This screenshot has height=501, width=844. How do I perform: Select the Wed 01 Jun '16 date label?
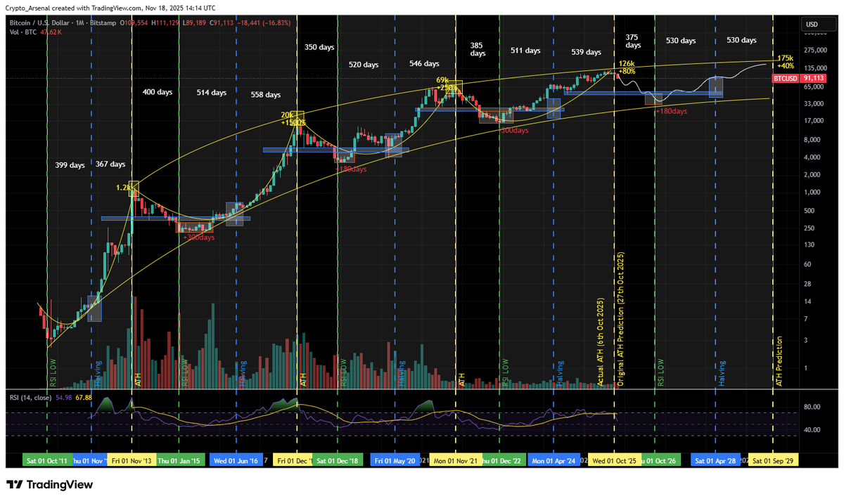click(x=236, y=461)
